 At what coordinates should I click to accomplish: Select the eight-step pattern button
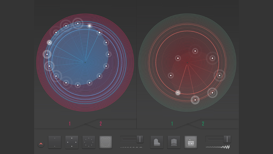pos(89,142)
